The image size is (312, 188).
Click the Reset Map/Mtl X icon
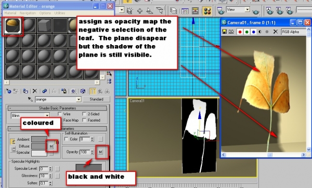point(35,91)
